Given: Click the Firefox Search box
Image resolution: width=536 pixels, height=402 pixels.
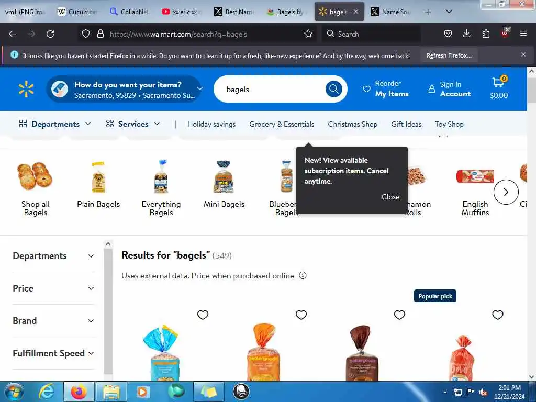Looking at the screenshot, I should pos(371,34).
